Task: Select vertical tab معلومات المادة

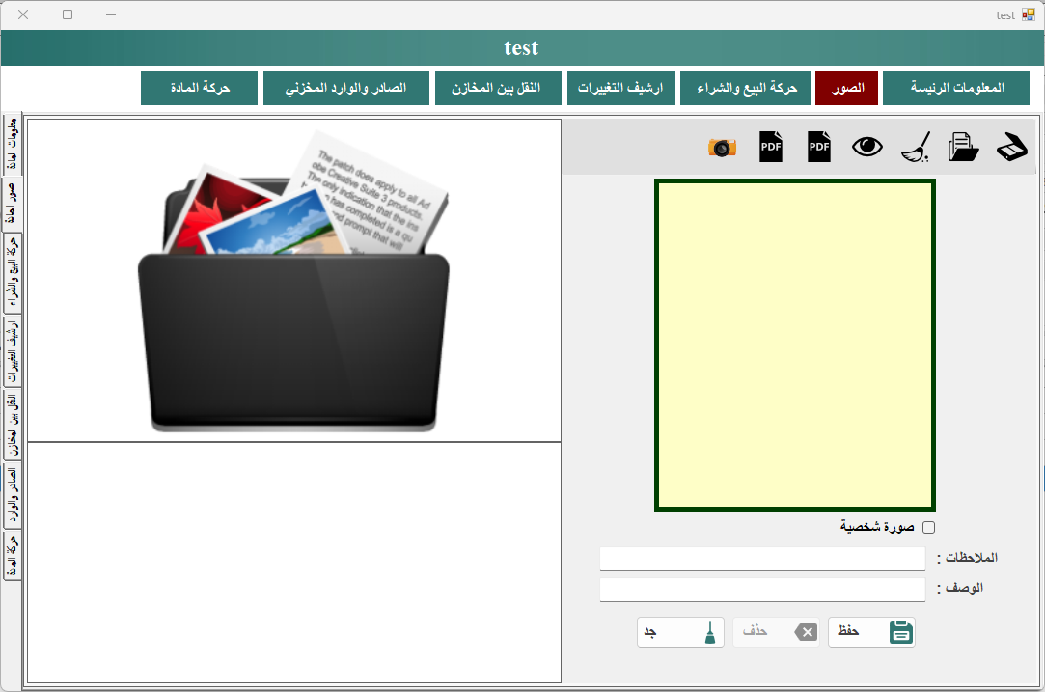Action: click(x=12, y=145)
